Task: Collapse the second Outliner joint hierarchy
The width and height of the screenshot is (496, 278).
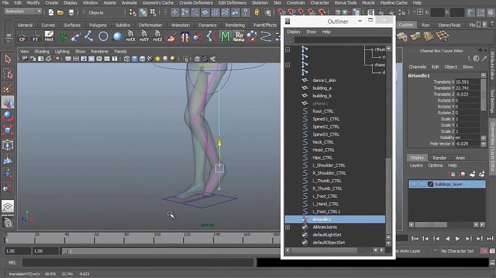Action: click(288, 65)
